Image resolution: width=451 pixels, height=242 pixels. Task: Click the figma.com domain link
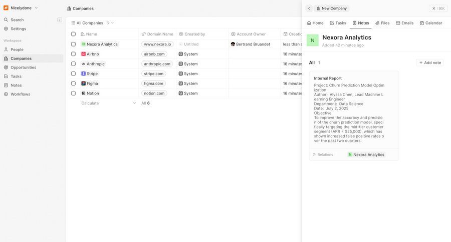pyautogui.click(x=154, y=83)
